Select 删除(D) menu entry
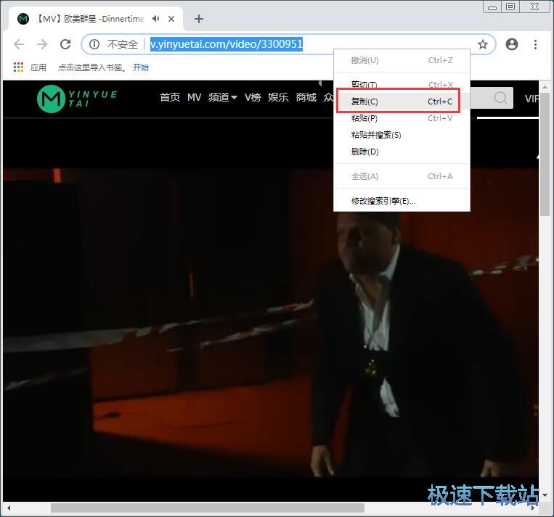 click(x=402, y=152)
